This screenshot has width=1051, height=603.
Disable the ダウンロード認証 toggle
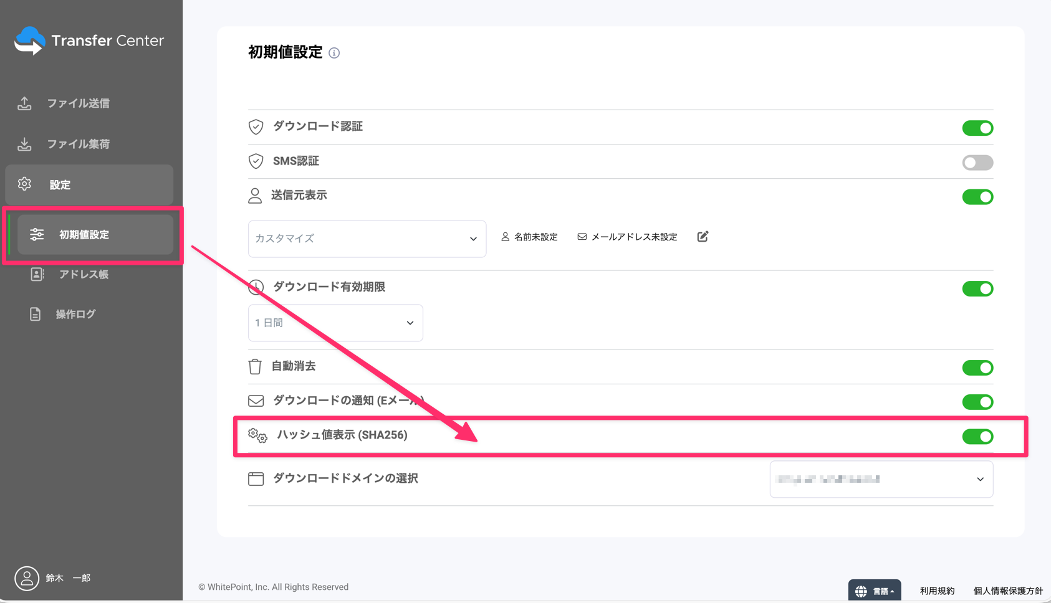[977, 128]
